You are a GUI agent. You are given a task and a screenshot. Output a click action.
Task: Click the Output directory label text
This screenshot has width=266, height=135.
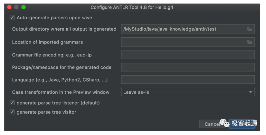click(64, 29)
